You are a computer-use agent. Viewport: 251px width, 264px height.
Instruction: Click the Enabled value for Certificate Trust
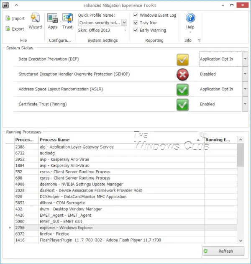coord(207,104)
